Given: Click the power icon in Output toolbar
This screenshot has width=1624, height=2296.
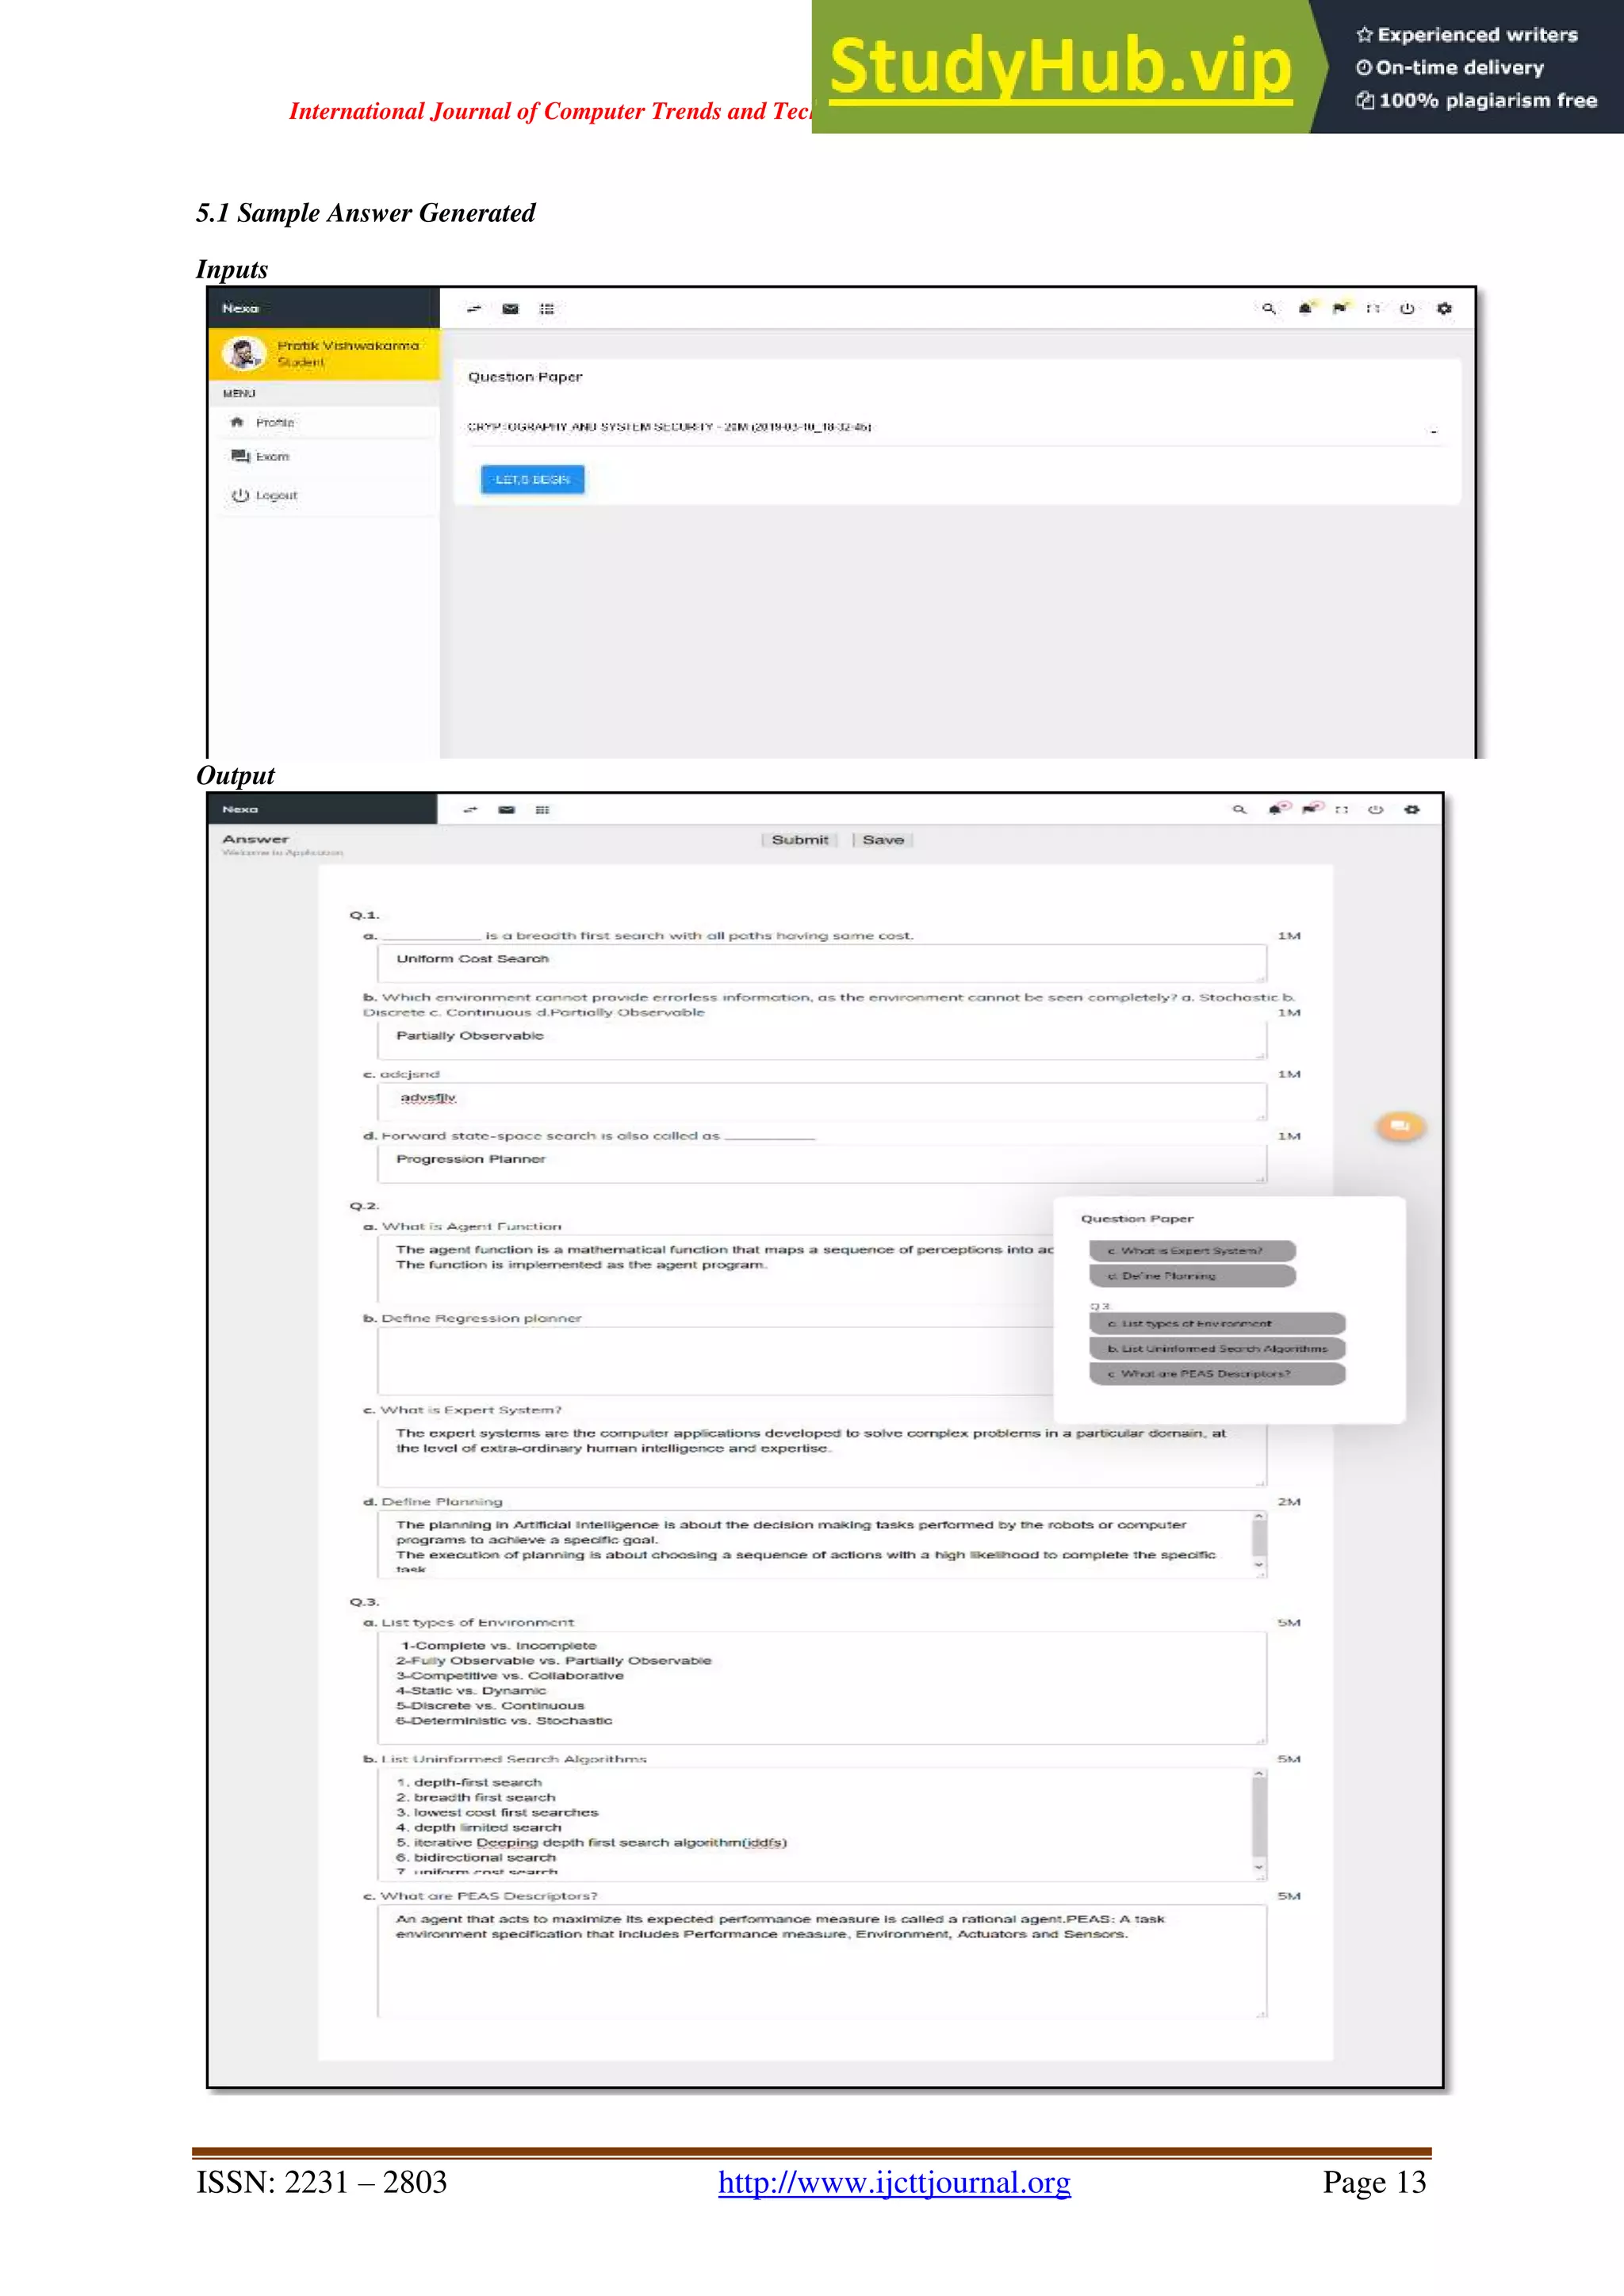Looking at the screenshot, I should [1375, 810].
